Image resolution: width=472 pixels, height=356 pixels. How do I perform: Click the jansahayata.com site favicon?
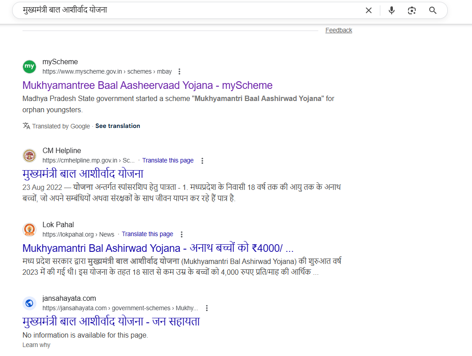29,303
